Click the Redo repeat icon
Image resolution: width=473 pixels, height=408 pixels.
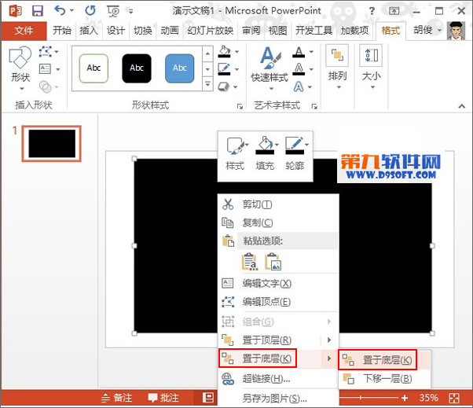coord(90,11)
